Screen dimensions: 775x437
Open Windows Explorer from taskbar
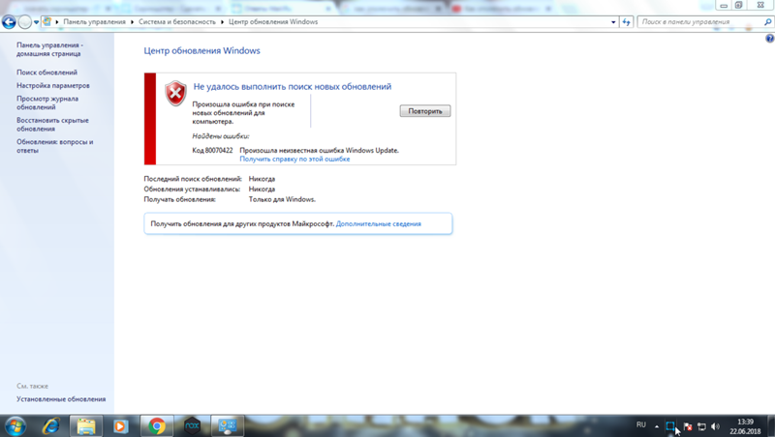[x=85, y=426]
